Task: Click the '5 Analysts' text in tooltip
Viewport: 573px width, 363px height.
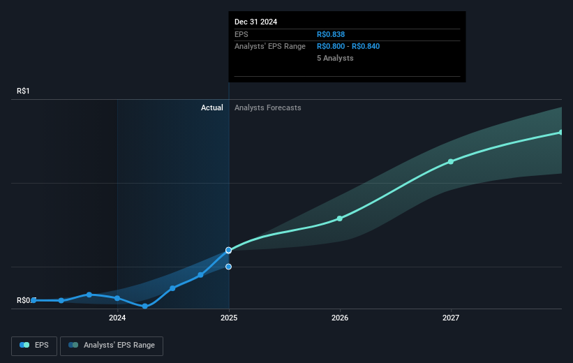Action: pos(335,58)
